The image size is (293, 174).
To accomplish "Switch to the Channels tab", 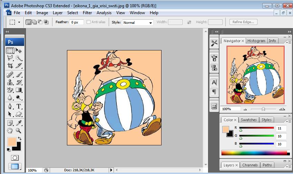I will pos(250,165).
